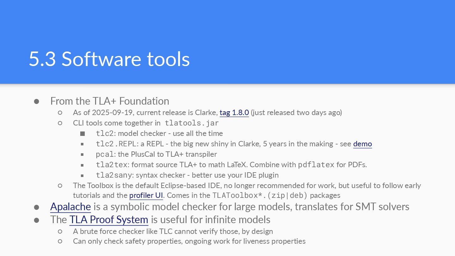
Task: Click the 'tla2sany: syntax checker' line
Action: click(x=187, y=175)
